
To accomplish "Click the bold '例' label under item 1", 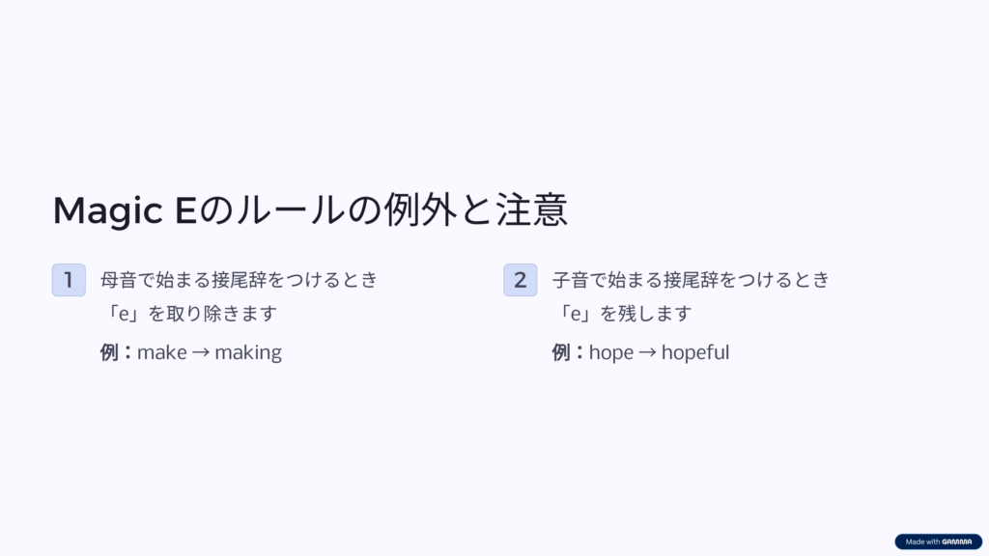I will [x=109, y=352].
